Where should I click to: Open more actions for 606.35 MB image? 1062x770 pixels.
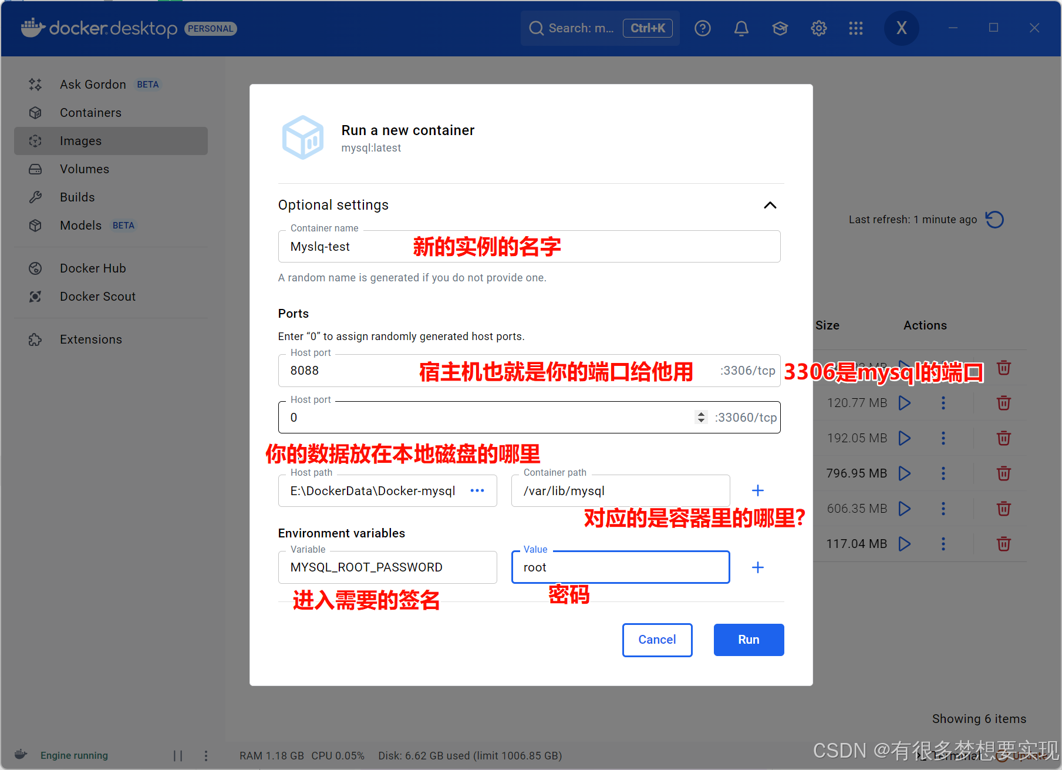click(x=943, y=509)
